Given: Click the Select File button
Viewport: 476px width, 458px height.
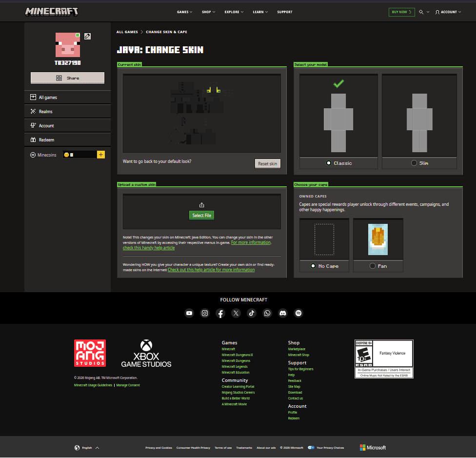Looking at the screenshot, I should point(201,216).
